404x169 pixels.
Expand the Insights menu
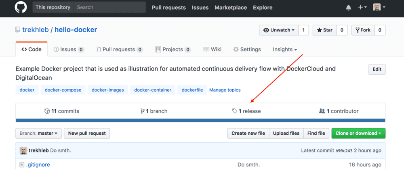point(285,49)
